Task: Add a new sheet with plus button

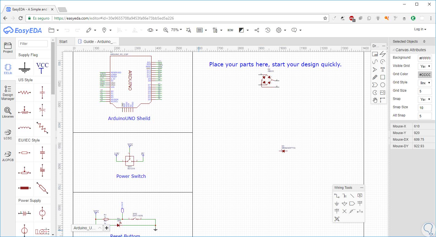Action: 107,228
